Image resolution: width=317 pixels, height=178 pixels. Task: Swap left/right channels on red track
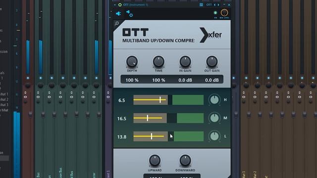pos(25,97)
